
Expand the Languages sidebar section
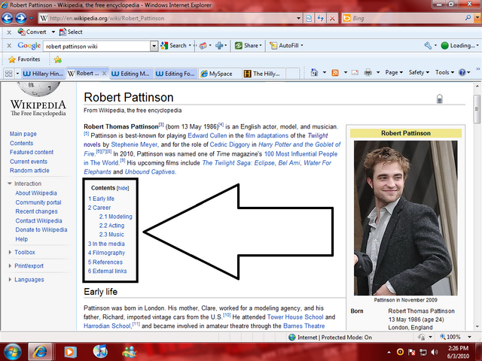click(x=10, y=280)
